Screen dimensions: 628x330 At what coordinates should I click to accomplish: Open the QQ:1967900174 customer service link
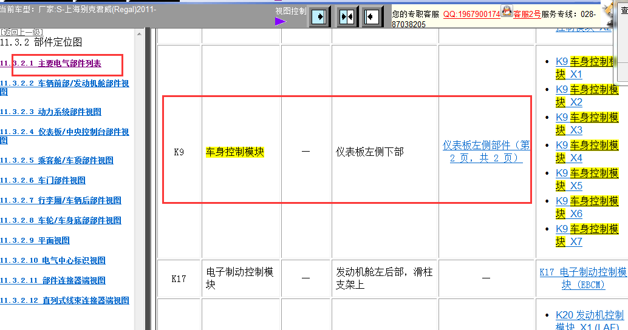tap(471, 14)
